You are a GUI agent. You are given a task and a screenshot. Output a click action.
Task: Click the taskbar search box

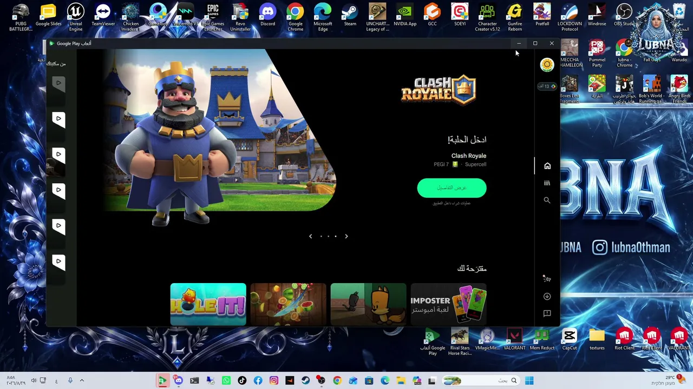481,381
